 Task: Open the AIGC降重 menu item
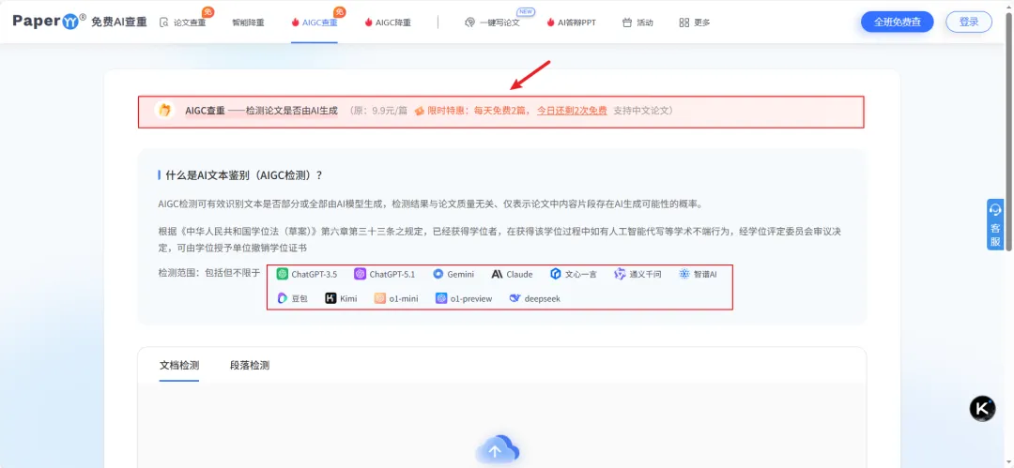388,22
